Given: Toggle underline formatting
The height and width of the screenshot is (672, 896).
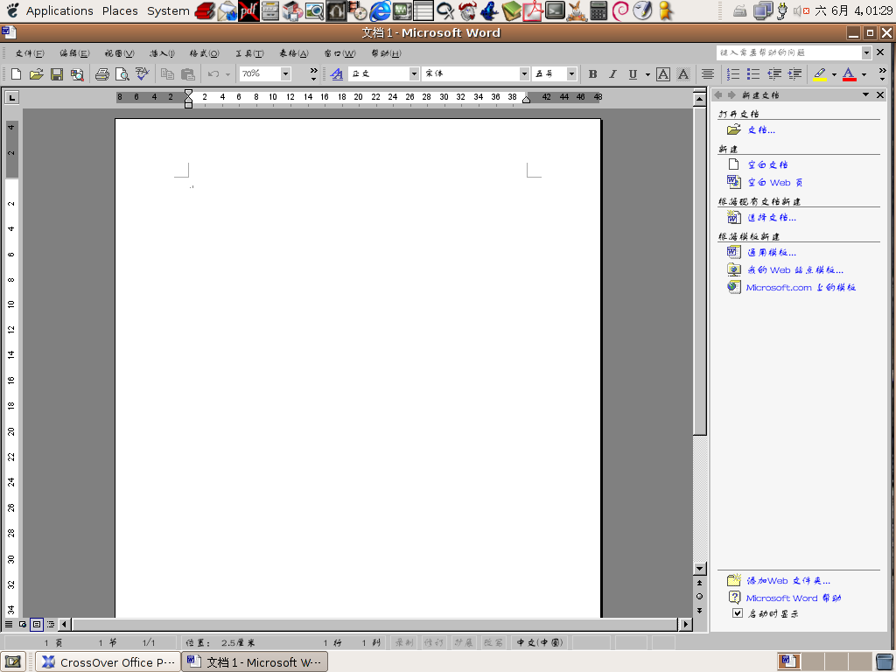Looking at the screenshot, I should pyautogui.click(x=633, y=73).
